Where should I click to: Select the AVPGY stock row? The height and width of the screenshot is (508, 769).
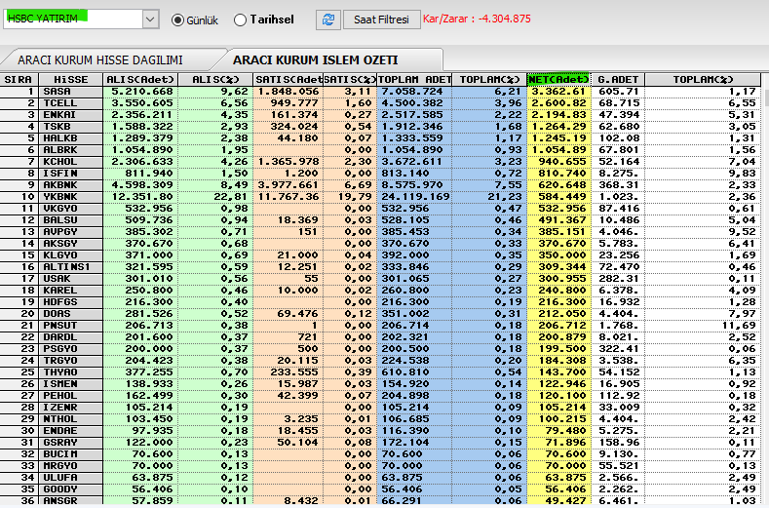click(380, 232)
